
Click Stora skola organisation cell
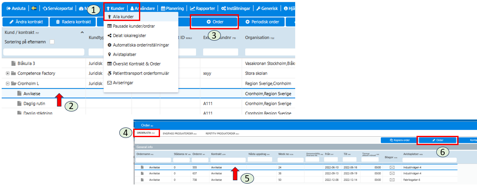click(x=256, y=73)
